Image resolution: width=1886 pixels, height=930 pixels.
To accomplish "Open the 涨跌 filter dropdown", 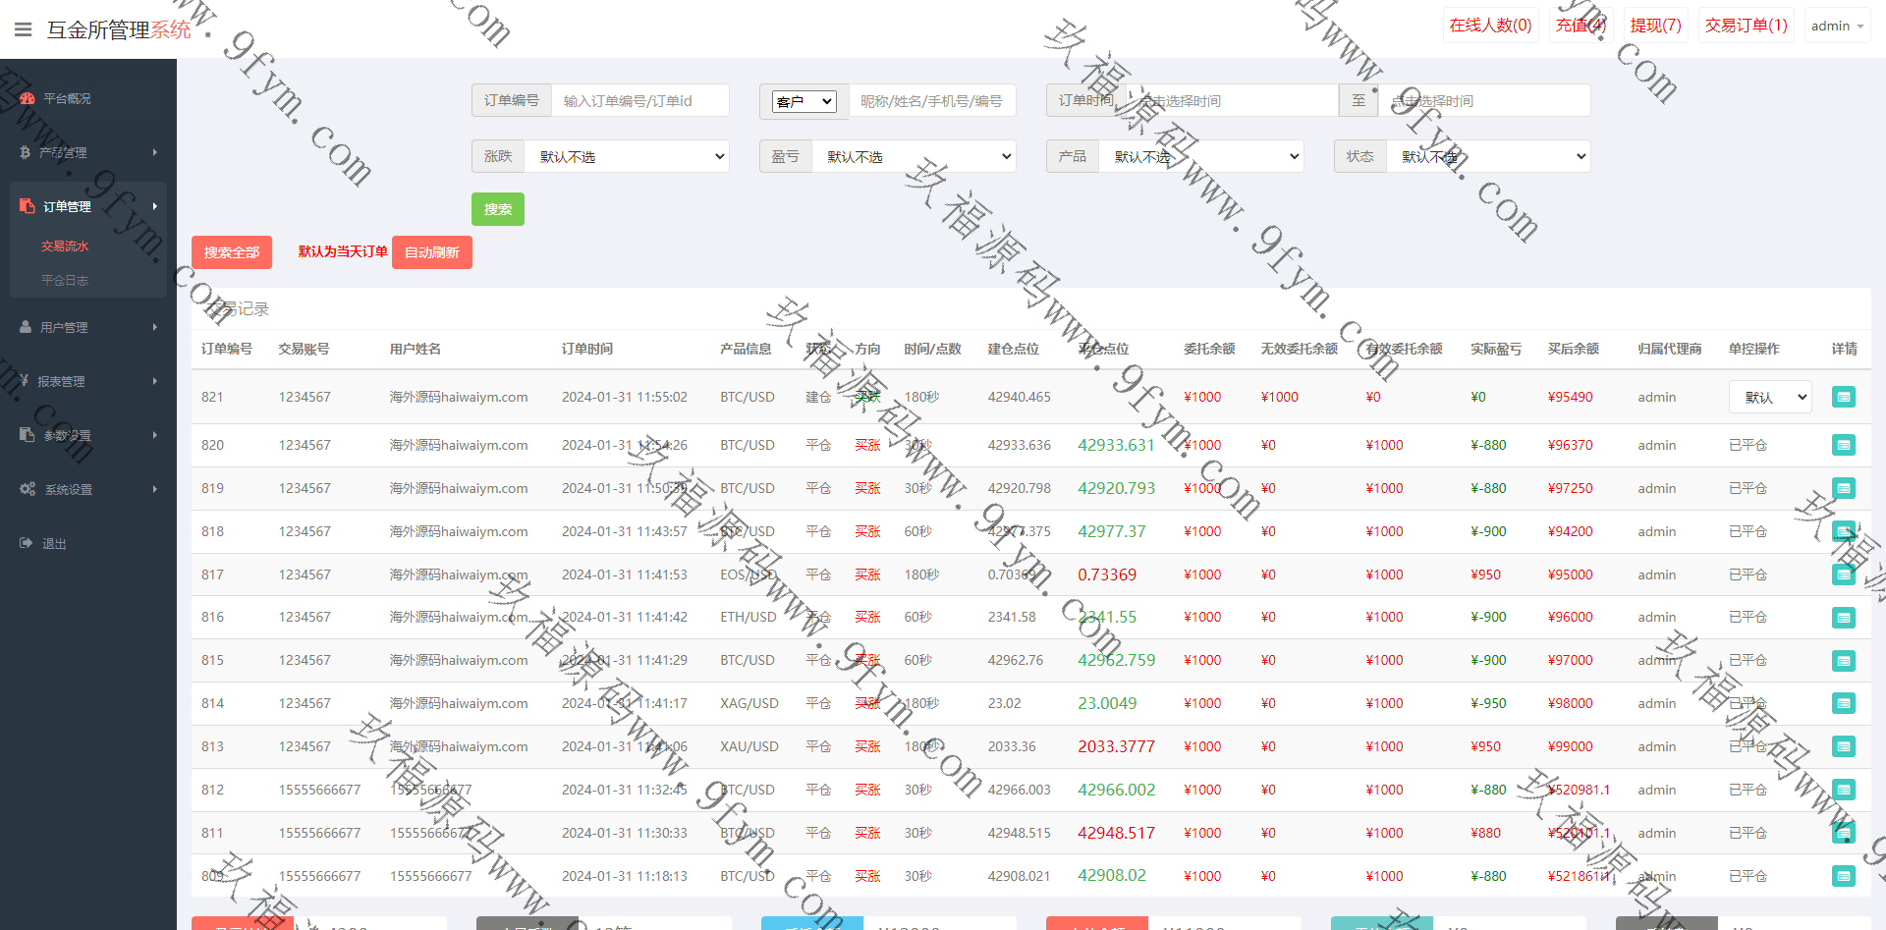I will [627, 157].
